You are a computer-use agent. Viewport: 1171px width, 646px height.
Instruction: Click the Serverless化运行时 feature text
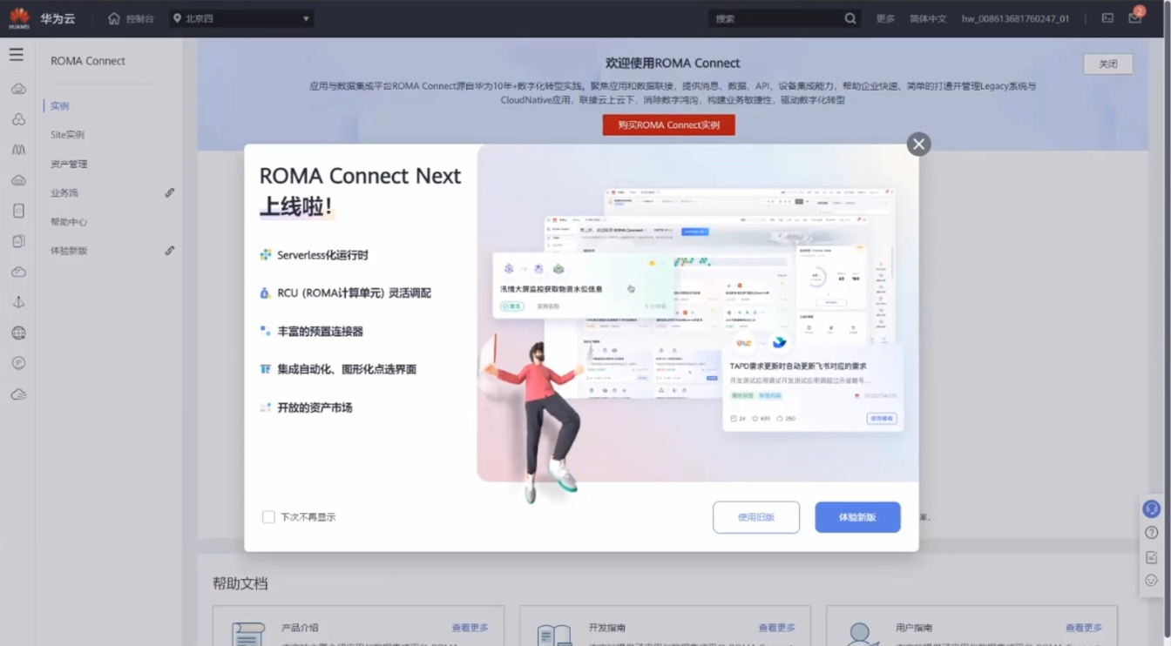click(322, 255)
